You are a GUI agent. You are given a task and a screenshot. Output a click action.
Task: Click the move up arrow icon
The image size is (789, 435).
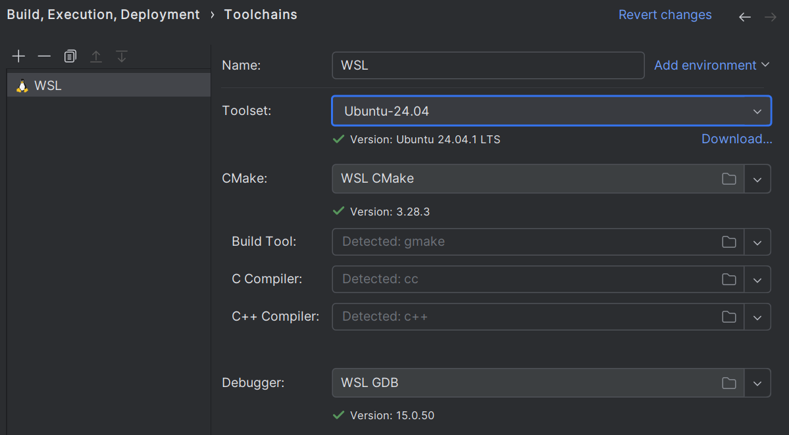point(95,56)
